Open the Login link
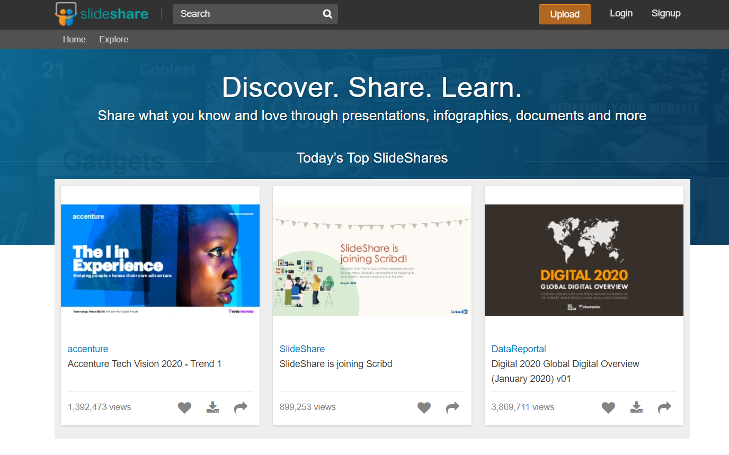The image size is (729, 455). [621, 13]
